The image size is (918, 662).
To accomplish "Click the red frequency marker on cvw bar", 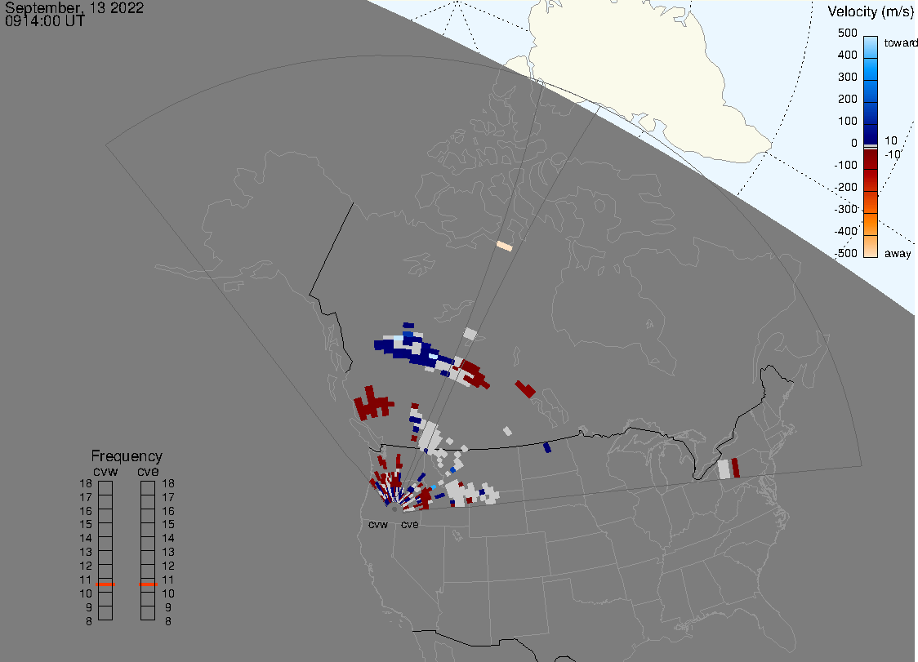I will point(105,584).
